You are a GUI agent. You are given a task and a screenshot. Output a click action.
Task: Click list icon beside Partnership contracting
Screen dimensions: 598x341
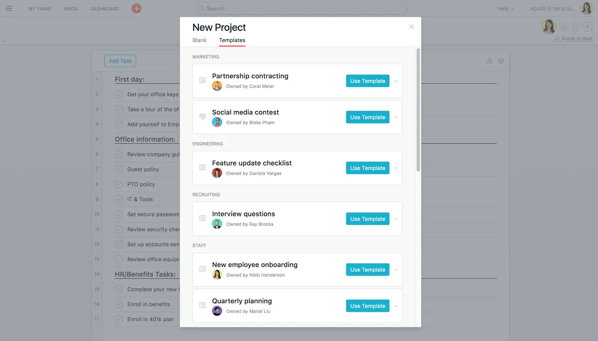pos(203,80)
